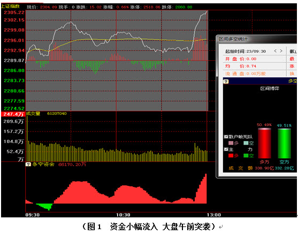
Task: Select the green 空 swatch under 主力
Action: point(246,155)
